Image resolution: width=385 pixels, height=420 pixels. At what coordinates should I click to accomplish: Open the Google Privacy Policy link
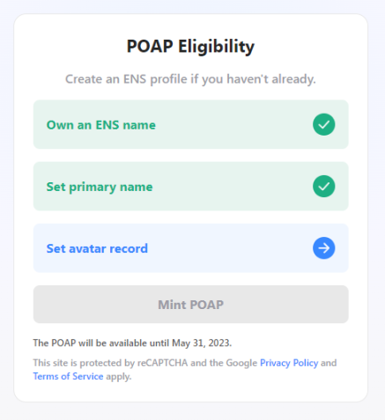[x=289, y=363]
